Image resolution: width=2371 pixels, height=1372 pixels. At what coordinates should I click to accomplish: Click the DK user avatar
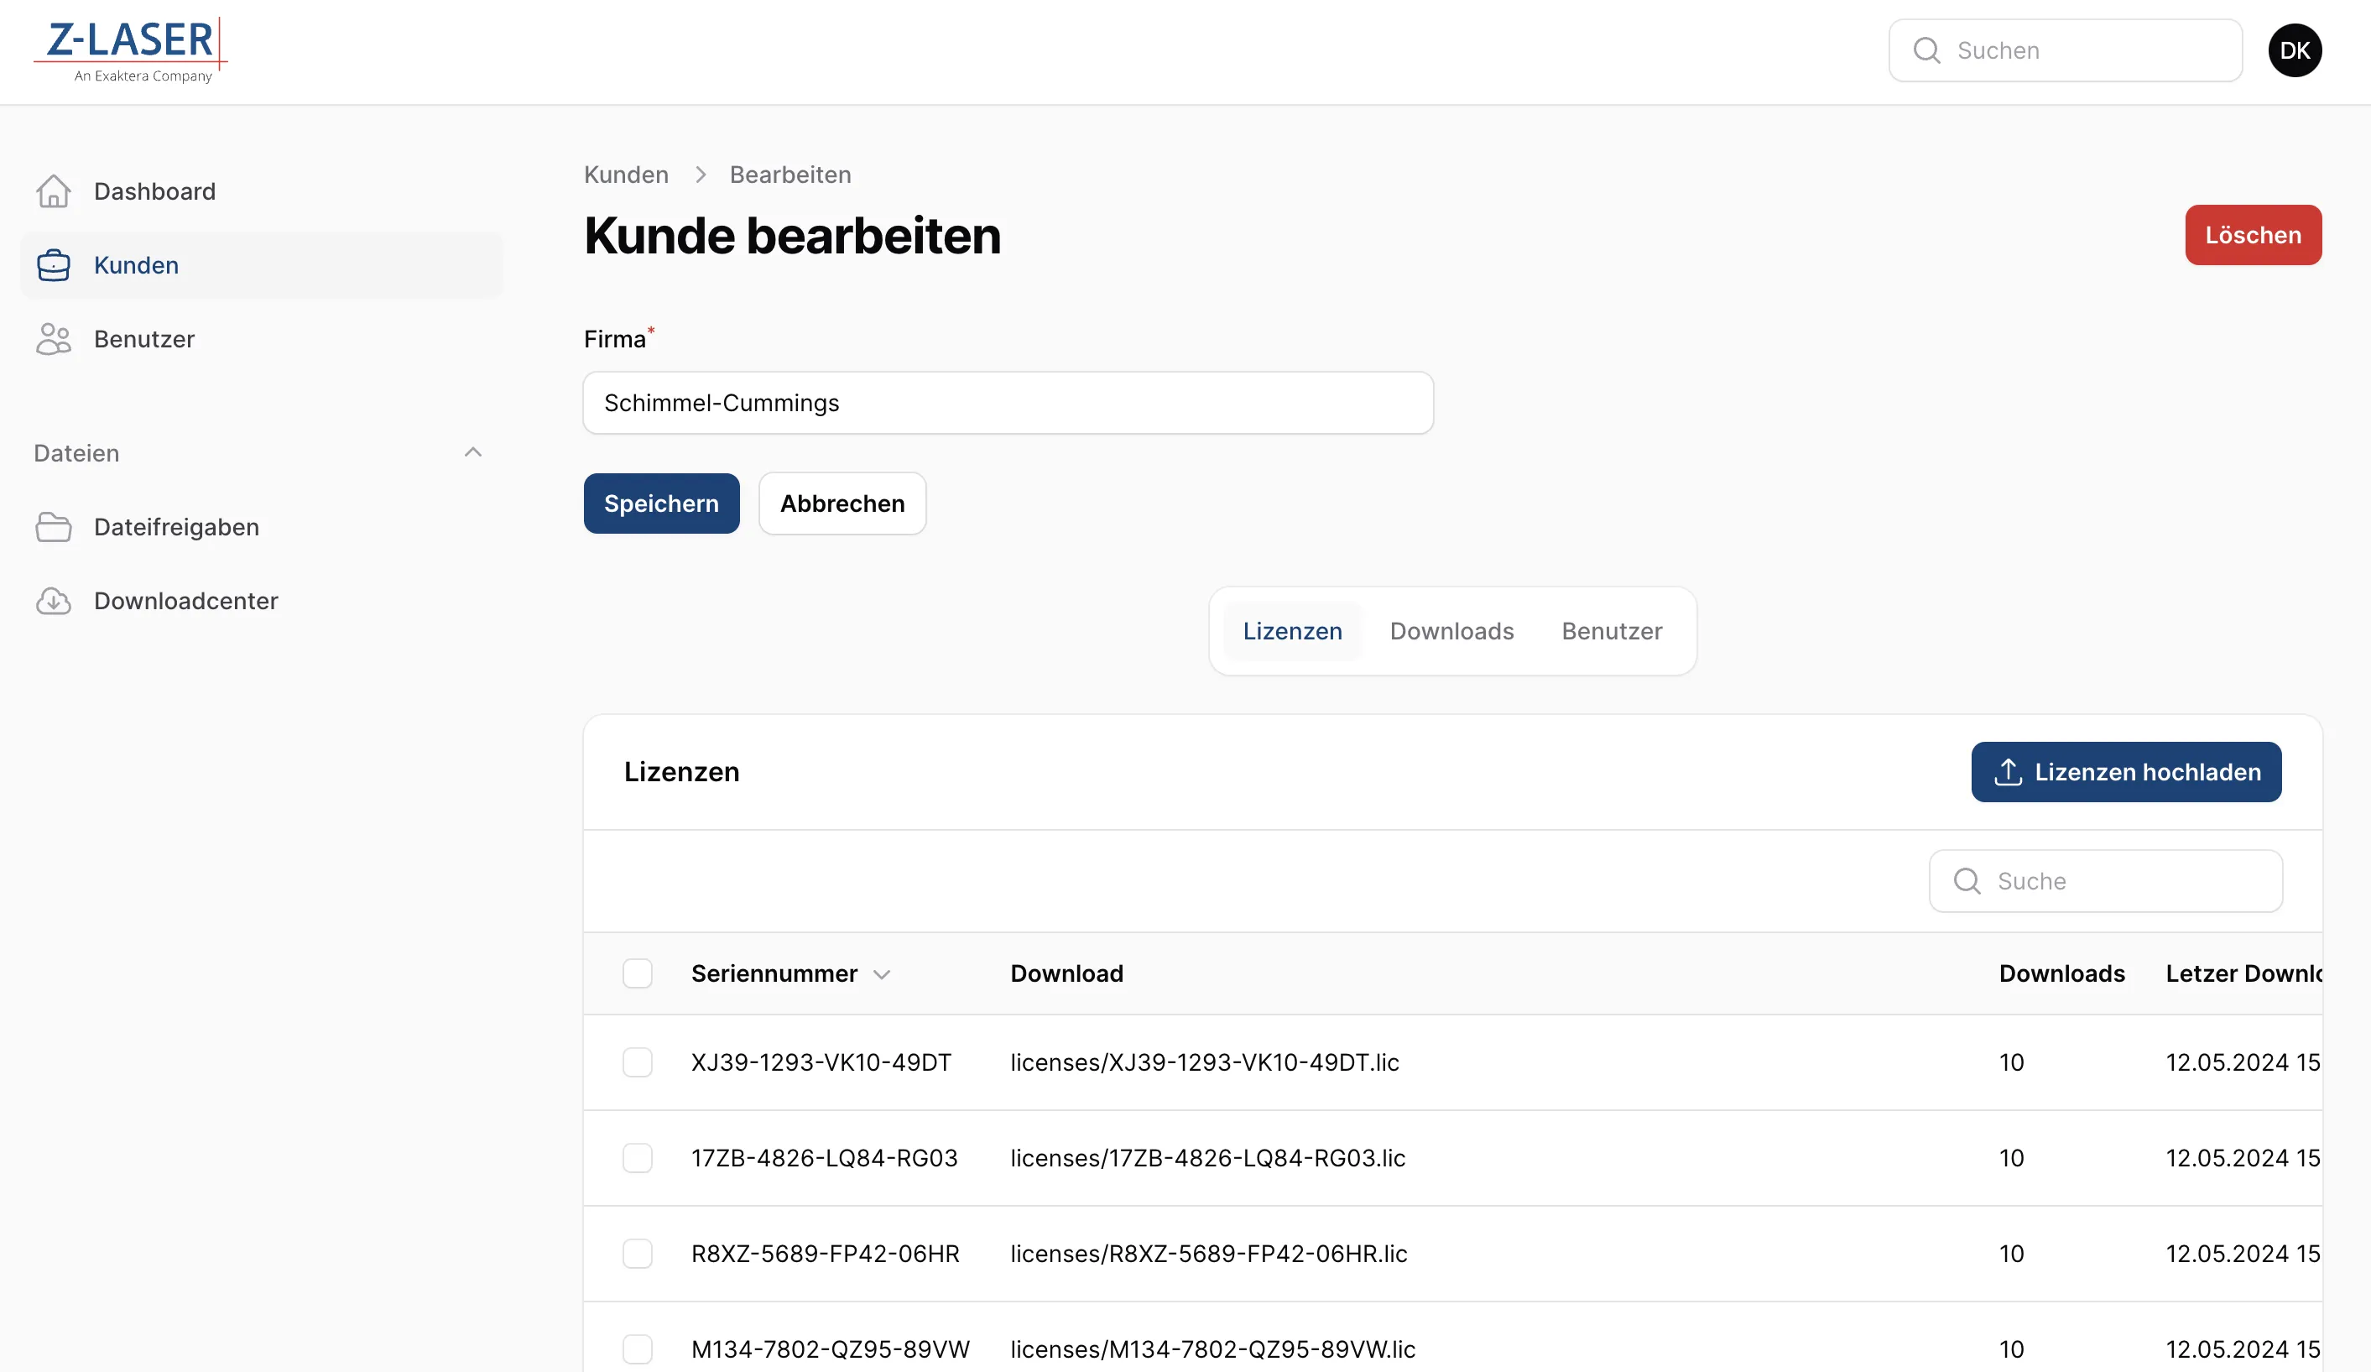point(2294,51)
